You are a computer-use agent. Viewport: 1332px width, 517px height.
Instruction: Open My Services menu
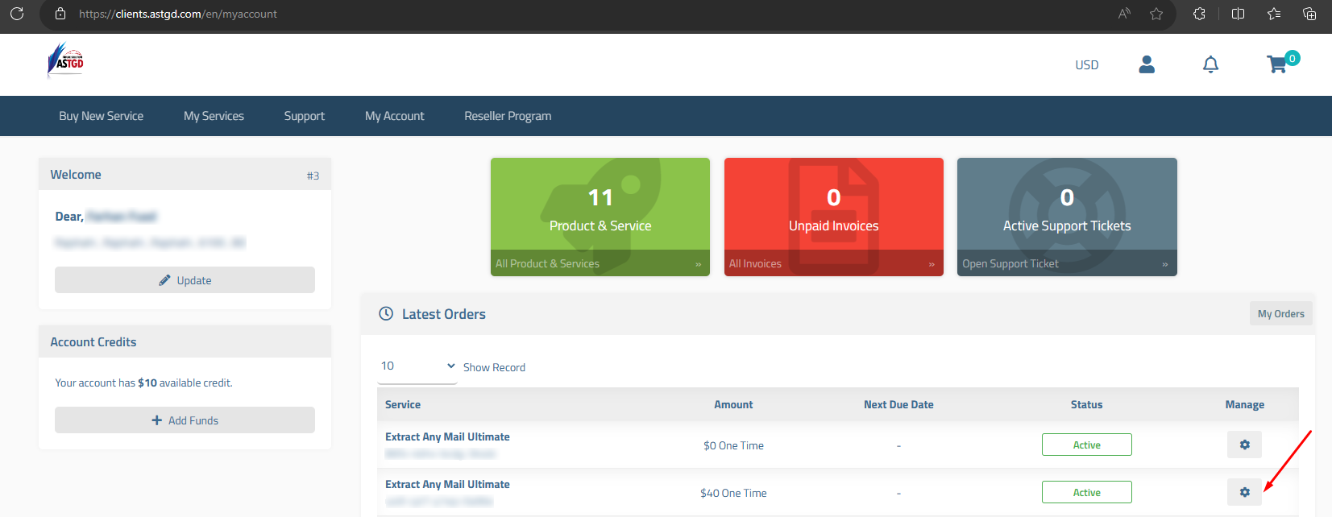pos(214,116)
